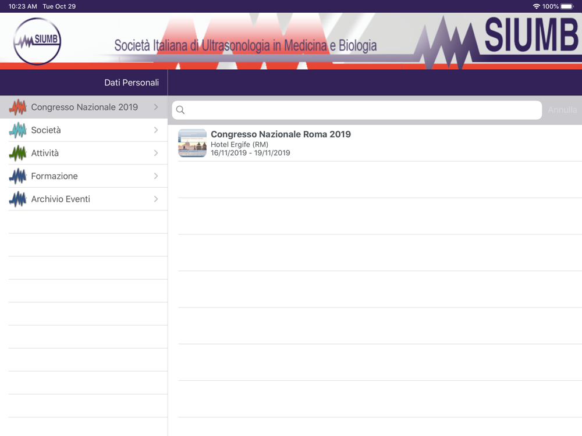Viewport: 582px width, 436px height.
Task: Click the waveform icon beside Archivio Eventi
Action: click(x=18, y=199)
